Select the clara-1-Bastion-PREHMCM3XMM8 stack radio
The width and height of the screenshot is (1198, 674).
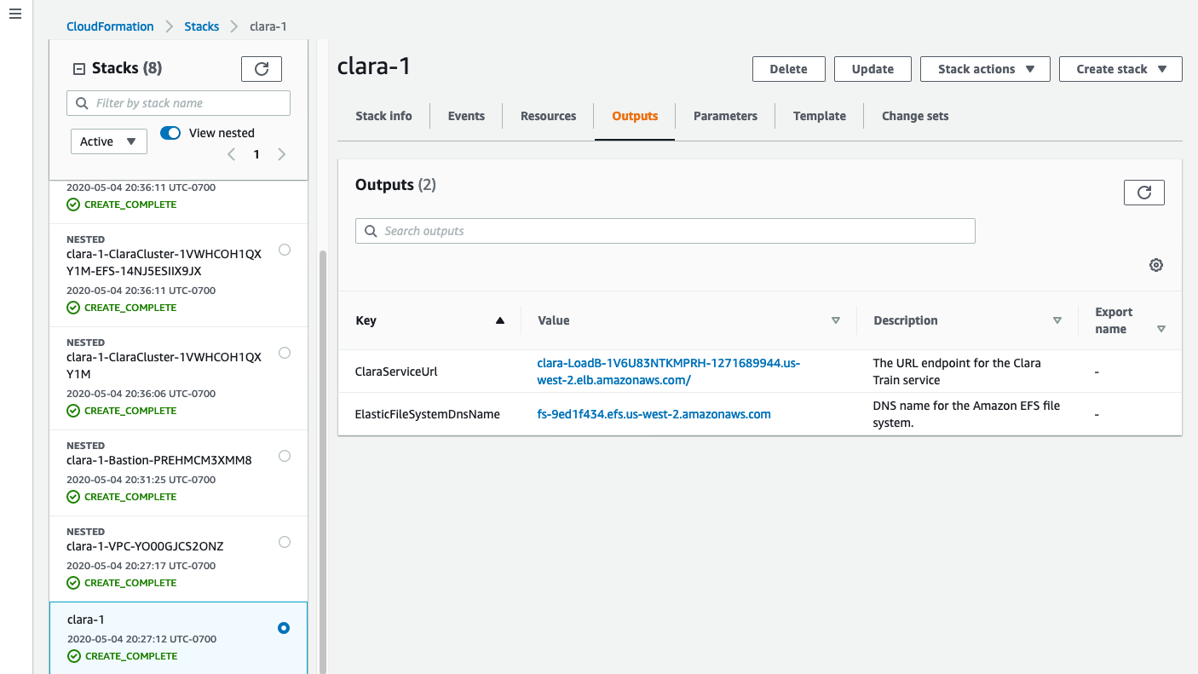(285, 456)
